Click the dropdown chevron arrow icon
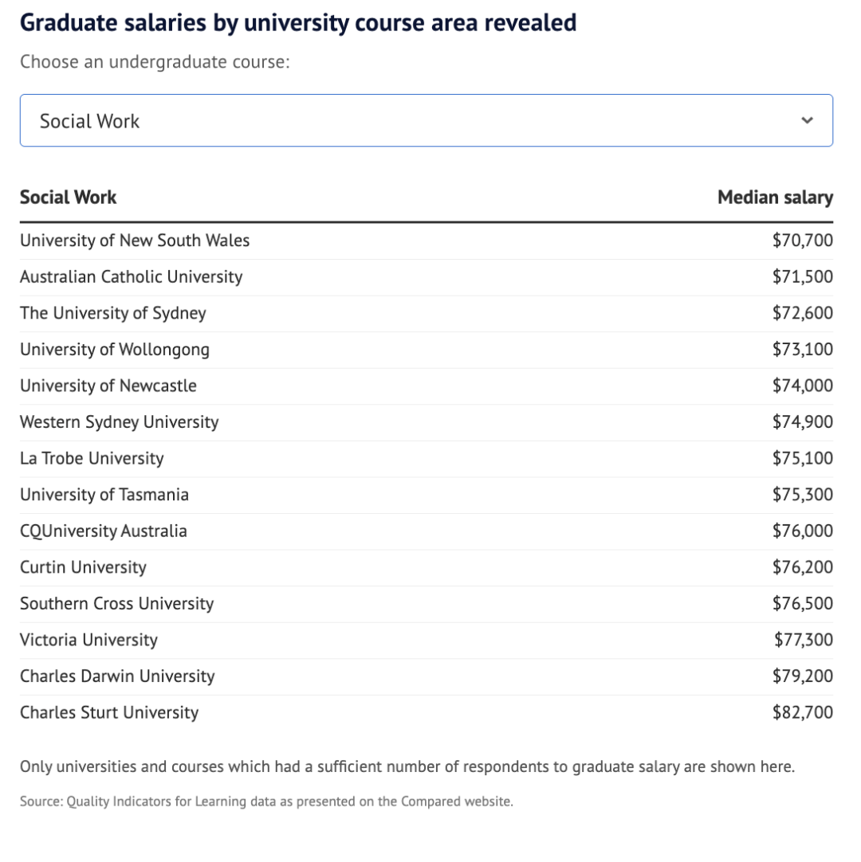This screenshot has height=862, width=861. 807,121
